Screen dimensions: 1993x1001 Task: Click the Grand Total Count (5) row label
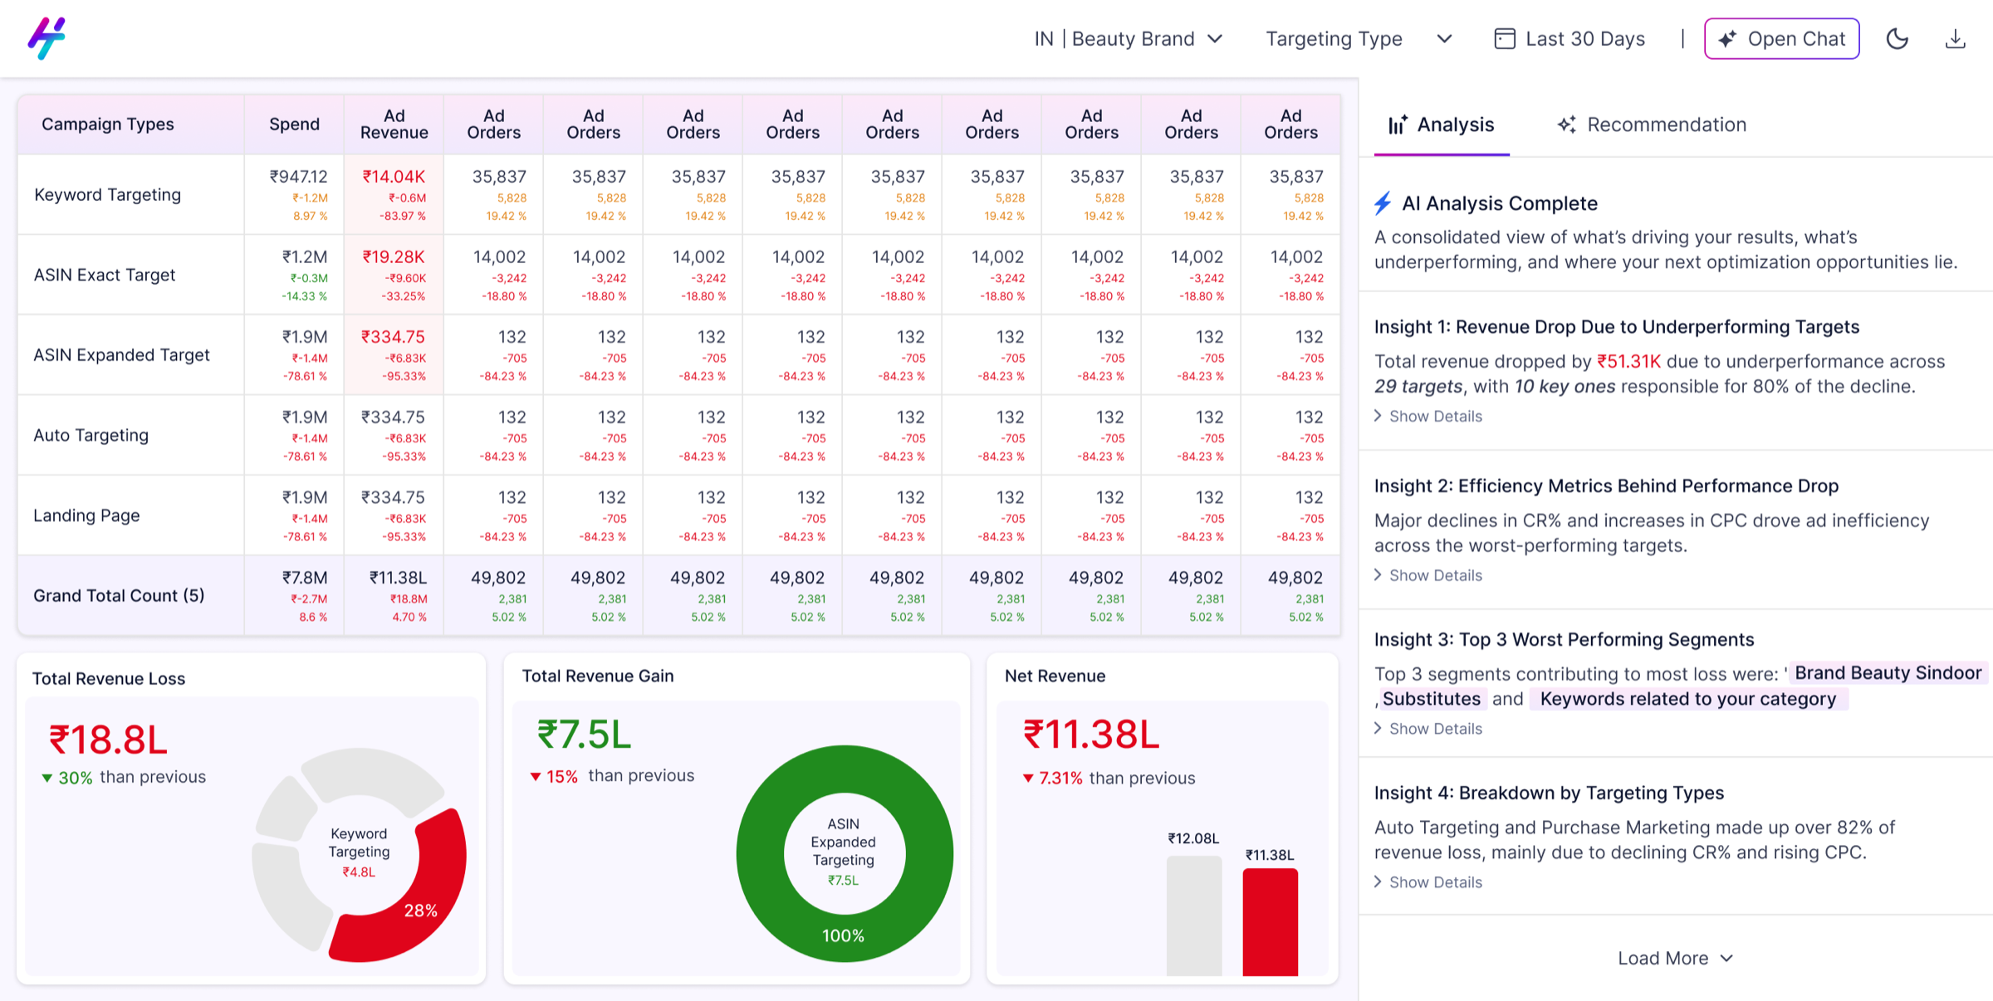point(119,596)
